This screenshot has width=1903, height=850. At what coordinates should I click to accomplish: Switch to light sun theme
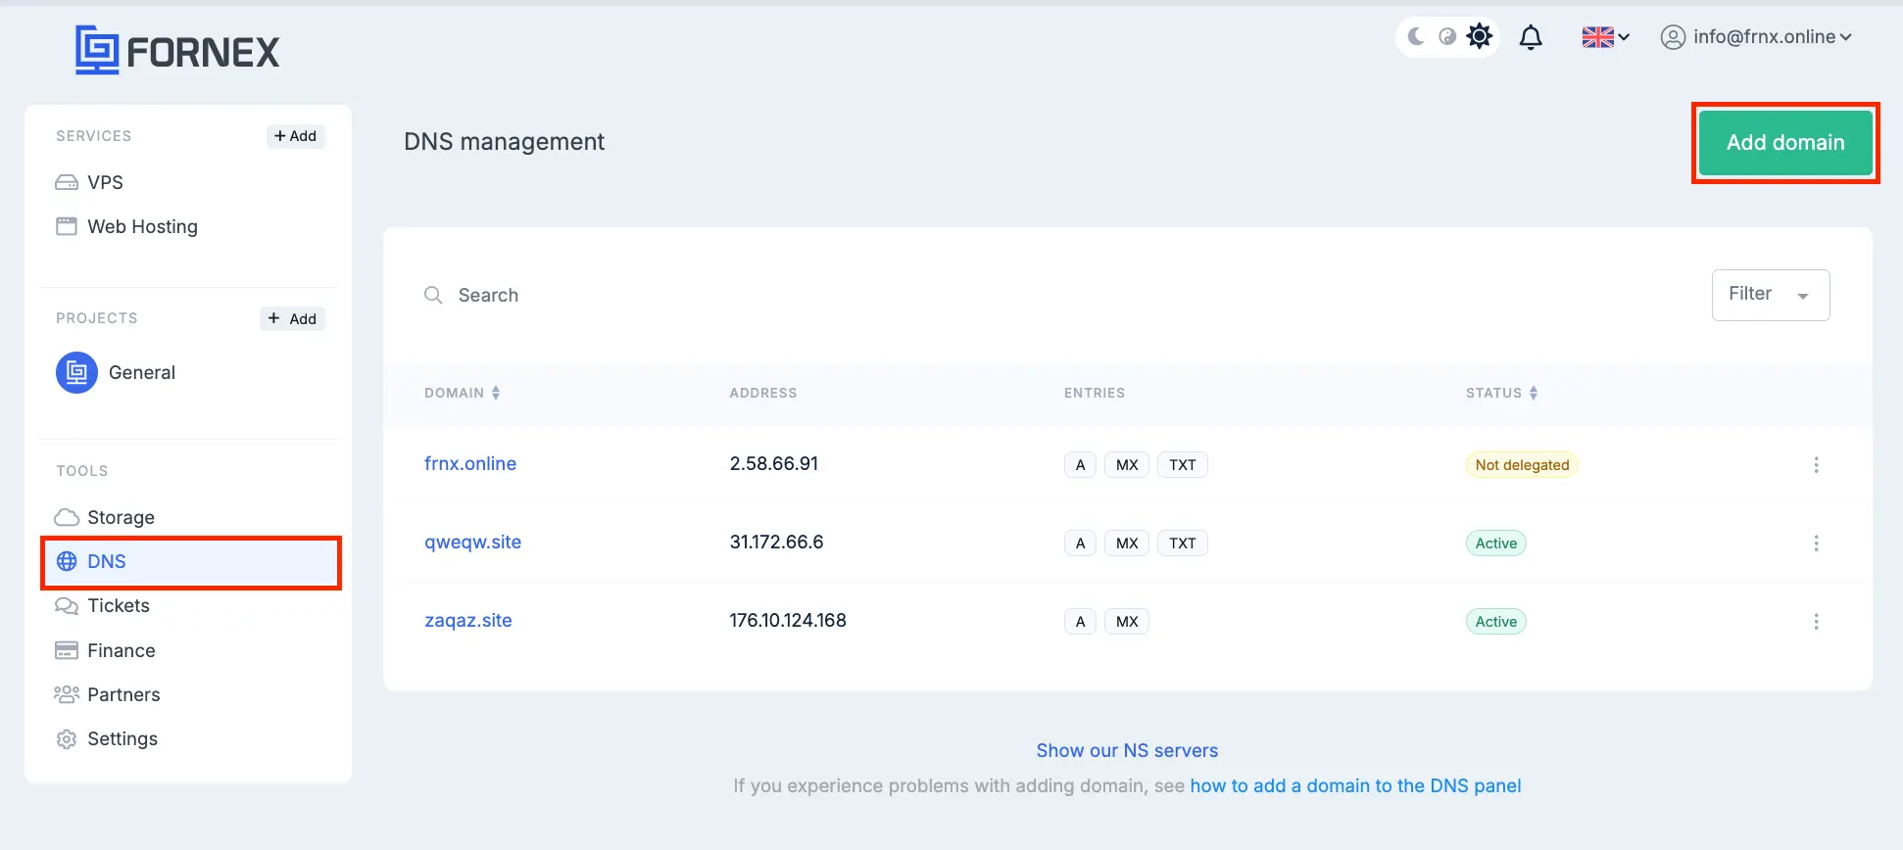pyautogui.click(x=1480, y=36)
